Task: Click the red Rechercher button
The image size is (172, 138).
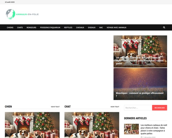Action: pyautogui.click(x=160, y=108)
